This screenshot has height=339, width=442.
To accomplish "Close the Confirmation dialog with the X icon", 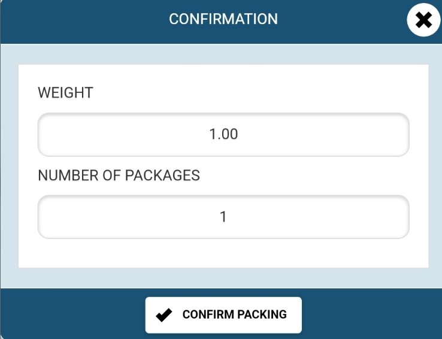I will tap(423, 20).
